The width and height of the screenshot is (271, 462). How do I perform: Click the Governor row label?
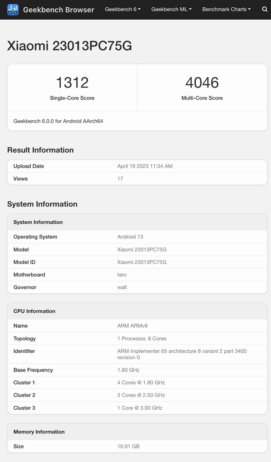25,287
